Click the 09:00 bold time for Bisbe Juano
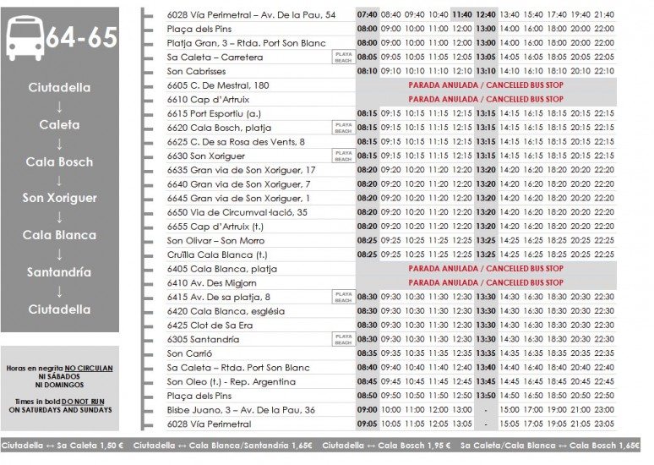The height and width of the screenshot is (465, 654). click(x=367, y=410)
